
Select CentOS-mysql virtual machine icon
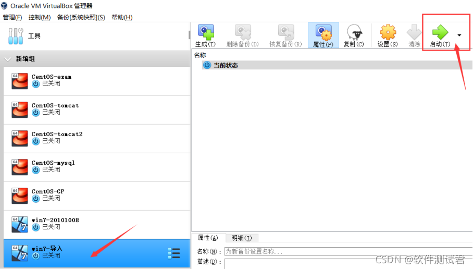coord(20,167)
